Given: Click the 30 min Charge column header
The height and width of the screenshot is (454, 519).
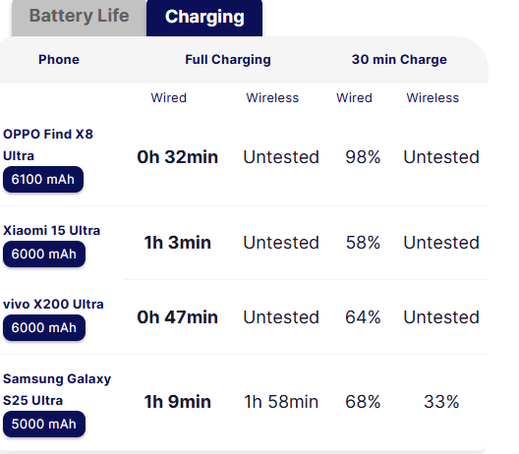Looking at the screenshot, I should coord(399,60).
